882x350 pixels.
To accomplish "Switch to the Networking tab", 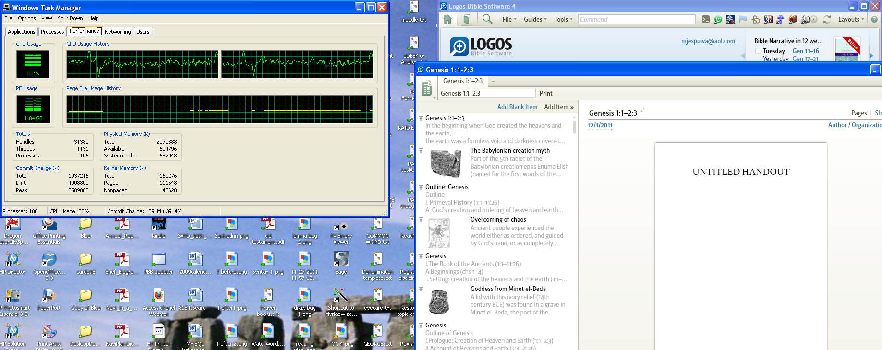I will pyautogui.click(x=118, y=32).
